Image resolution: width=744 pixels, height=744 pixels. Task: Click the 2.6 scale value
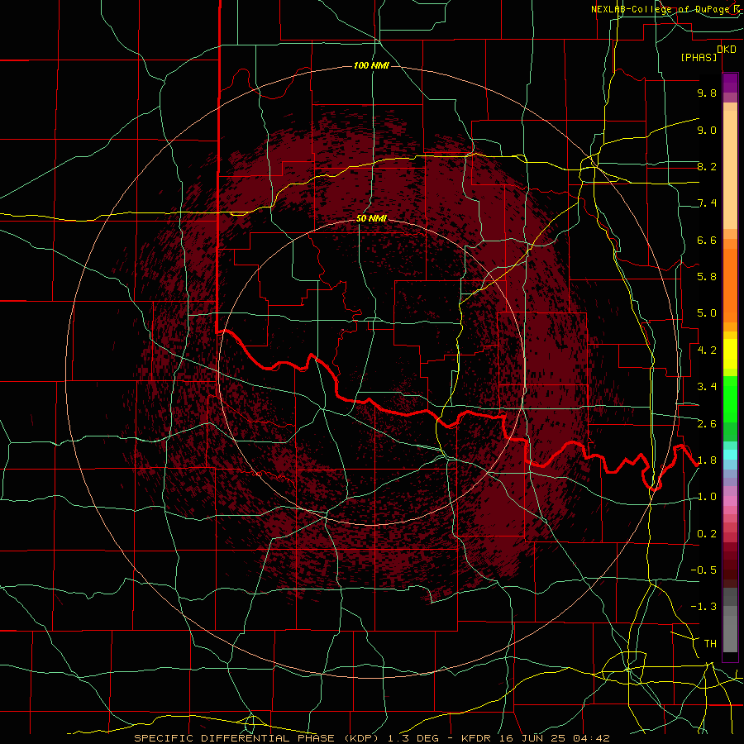click(707, 424)
